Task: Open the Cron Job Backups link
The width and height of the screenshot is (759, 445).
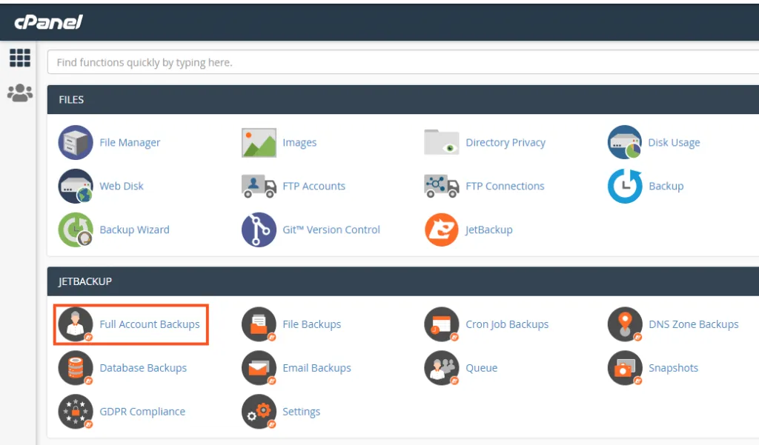Action: tap(507, 324)
